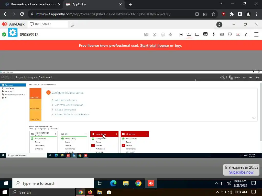Select All Servers in Server Manager sidebar
The width and height of the screenshot is (262, 196).
point(13,91)
